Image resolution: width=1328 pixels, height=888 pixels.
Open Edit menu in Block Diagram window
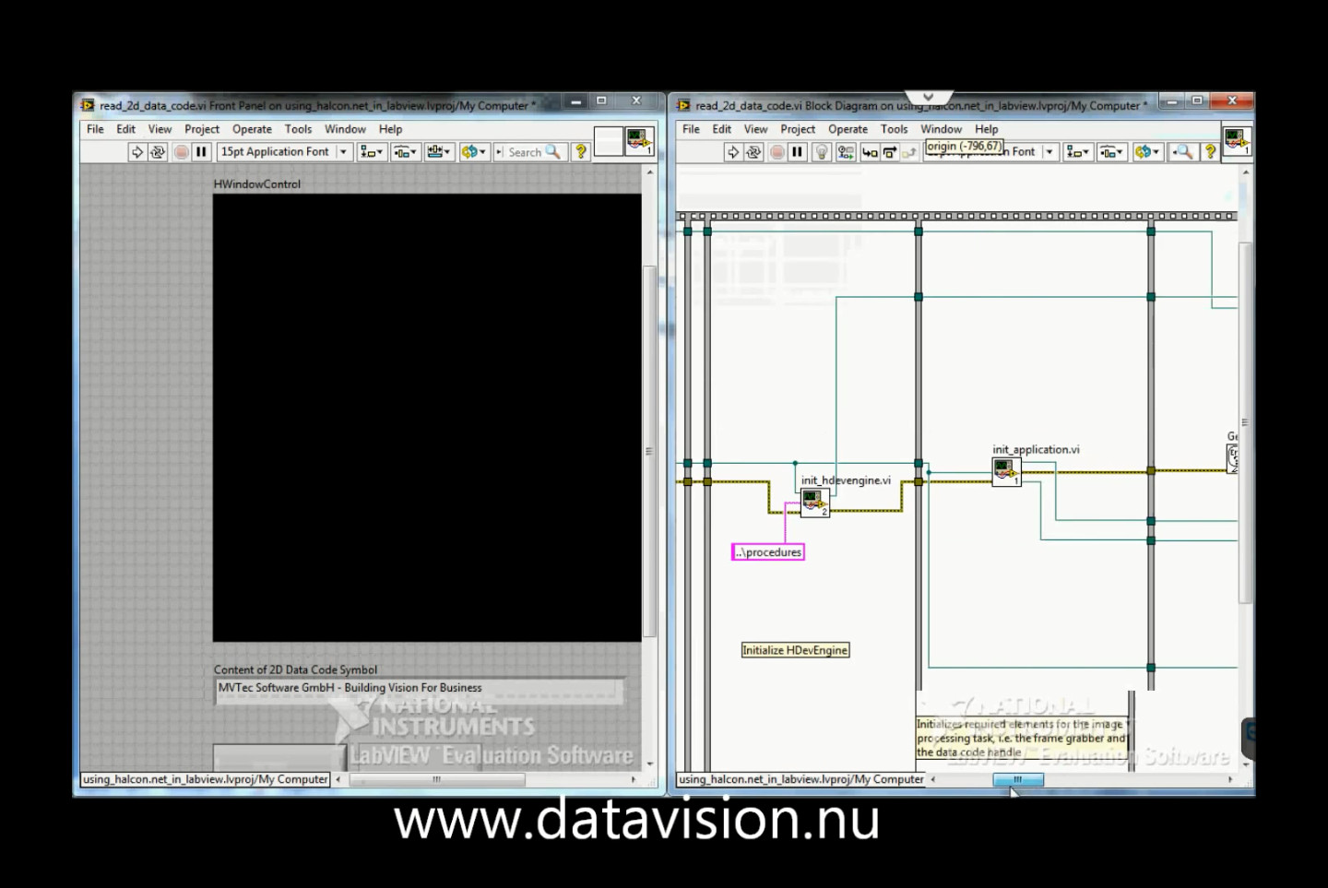point(721,129)
